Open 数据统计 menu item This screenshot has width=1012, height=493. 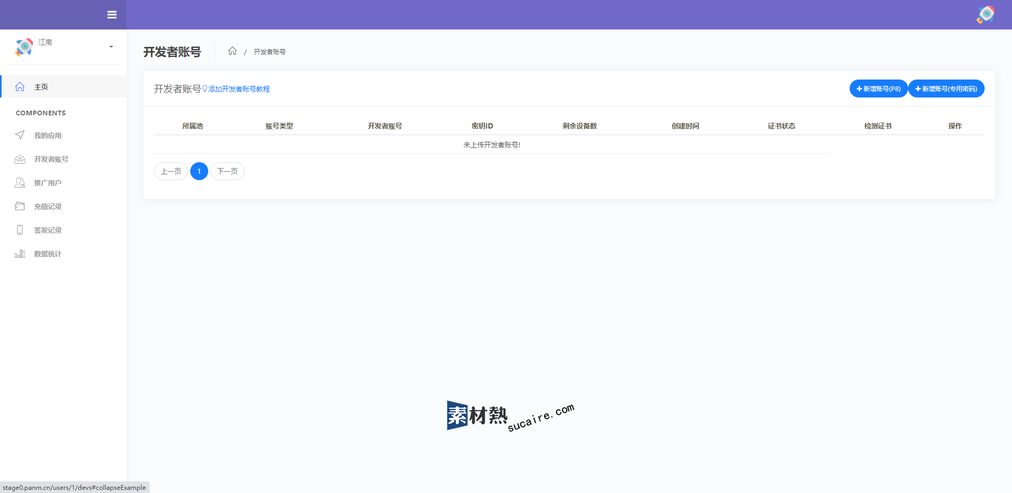(48, 254)
